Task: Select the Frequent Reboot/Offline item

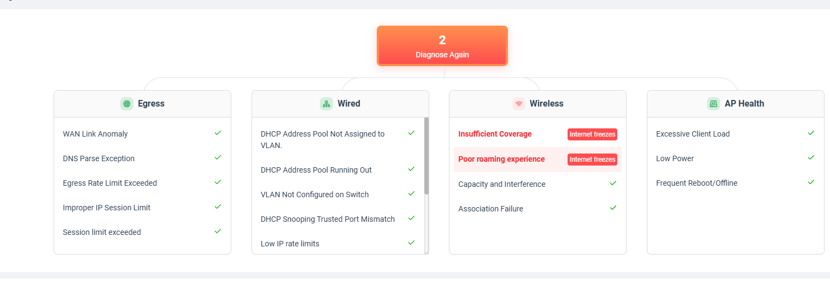Action: coord(735,183)
